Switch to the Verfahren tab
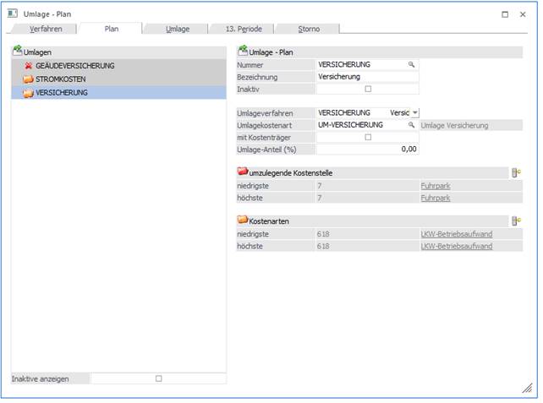The width and height of the screenshot is (543, 403). (x=46, y=29)
